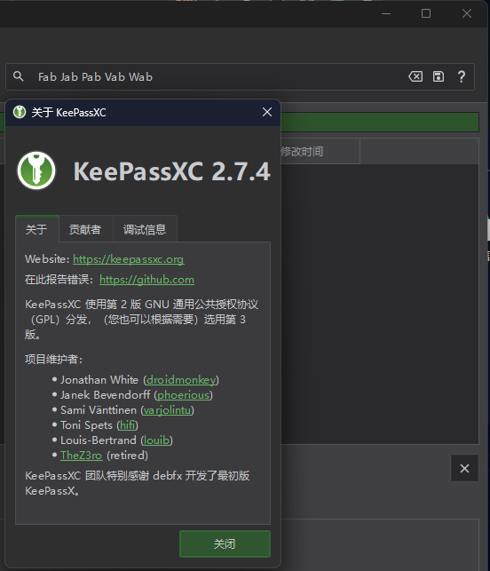
Task: Click the small KeePassXC title bar icon
Action: point(20,112)
